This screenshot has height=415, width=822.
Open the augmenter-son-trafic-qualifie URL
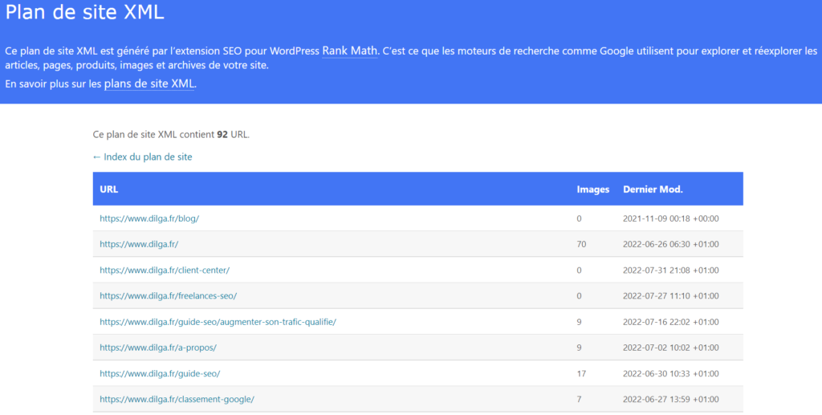coord(218,322)
